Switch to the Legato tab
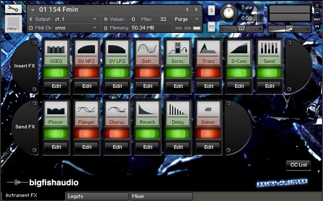This screenshot has height=201, width=323. pos(97,196)
